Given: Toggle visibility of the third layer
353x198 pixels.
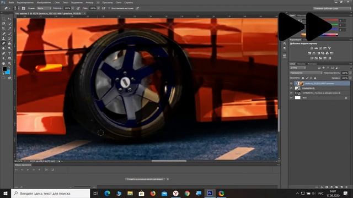Looking at the screenshot, I should point(291,93).
